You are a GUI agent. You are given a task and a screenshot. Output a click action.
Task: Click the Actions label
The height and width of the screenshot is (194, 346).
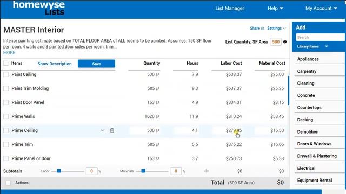pos(22,183)
